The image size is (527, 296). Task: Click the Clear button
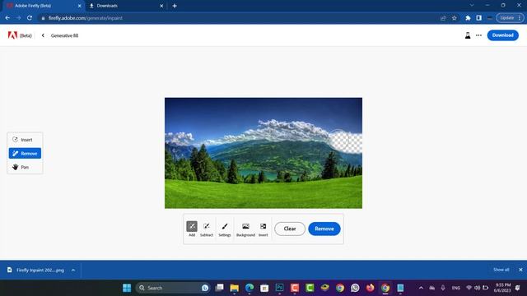(x=290, y=229)
